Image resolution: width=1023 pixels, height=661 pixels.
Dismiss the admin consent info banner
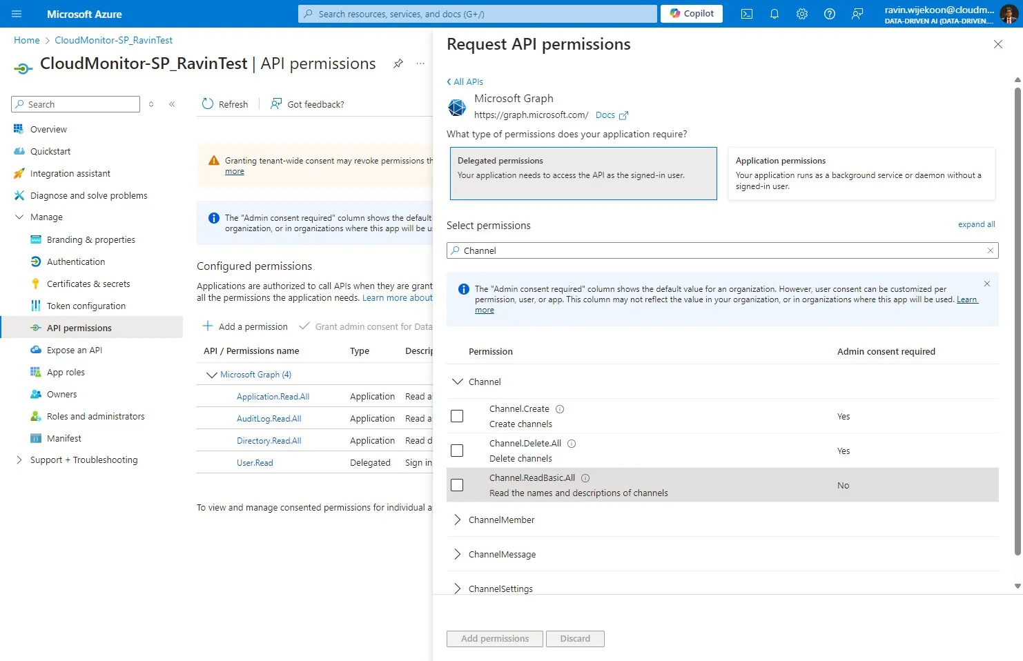coord(987,284)
